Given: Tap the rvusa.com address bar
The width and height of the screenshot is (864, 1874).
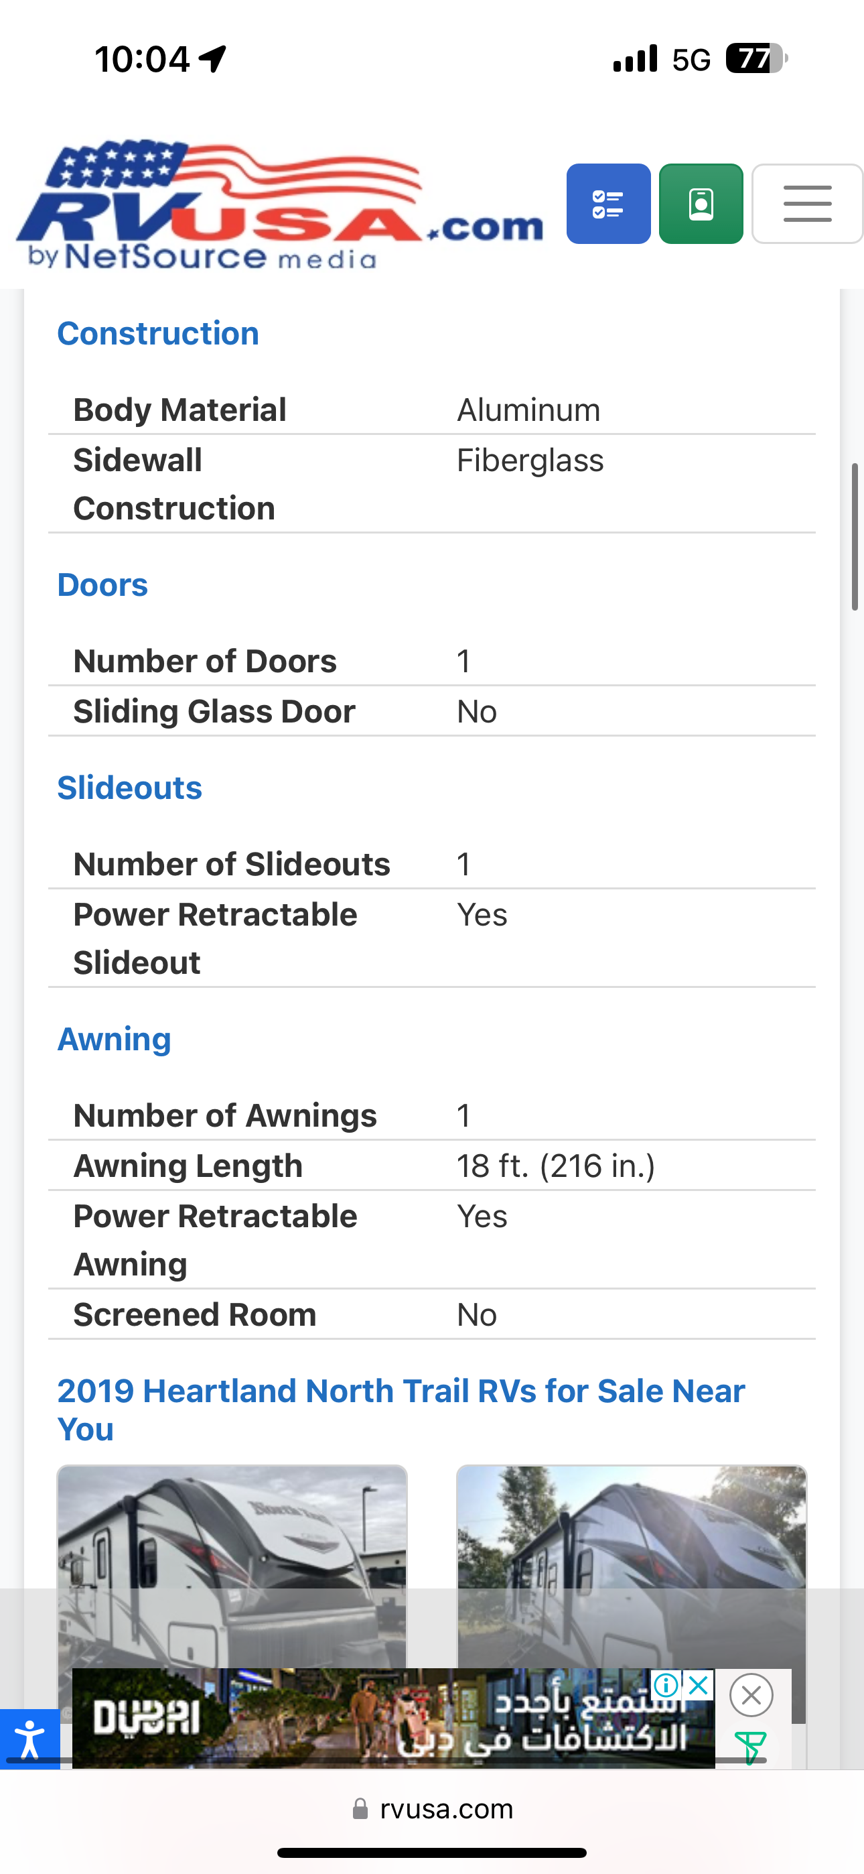Looking at the screenshot, I should (446, 1809).
